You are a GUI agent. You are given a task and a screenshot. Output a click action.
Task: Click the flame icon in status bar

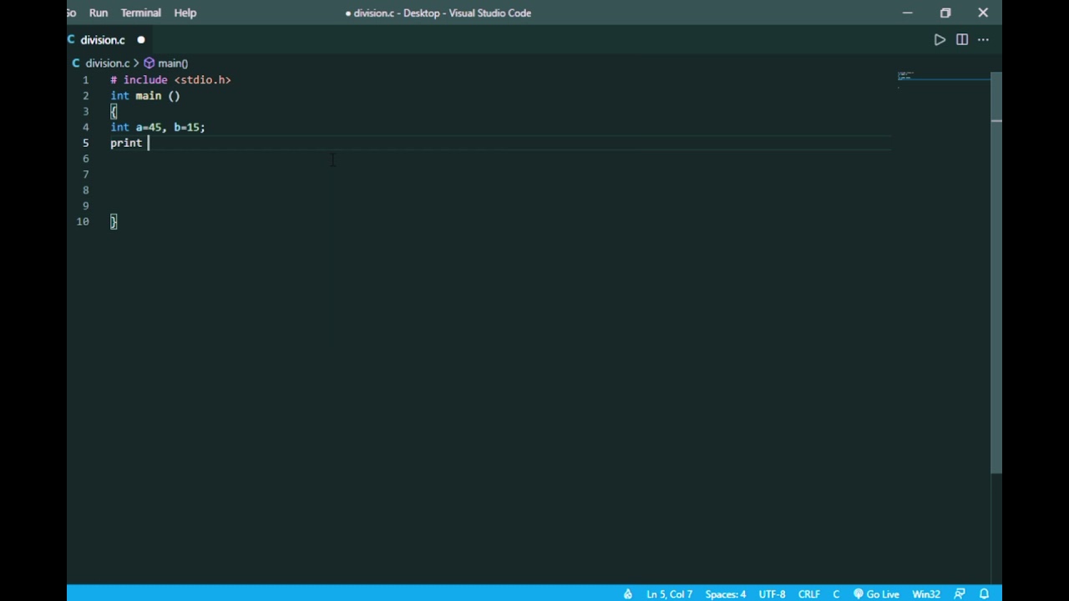(628, 594)
